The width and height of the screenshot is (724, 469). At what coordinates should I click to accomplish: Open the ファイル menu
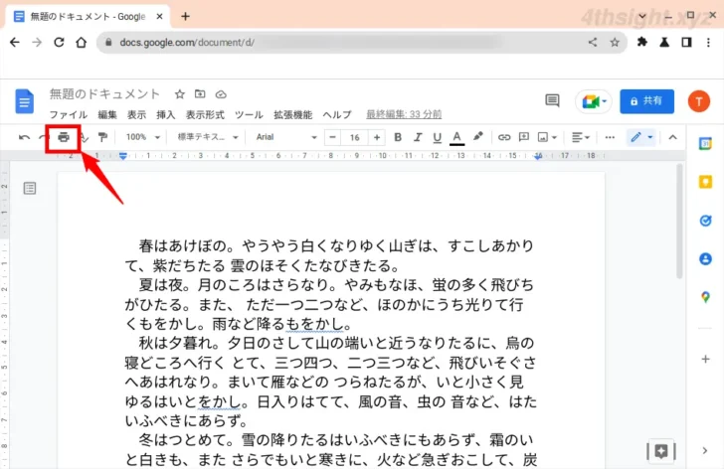69,114
